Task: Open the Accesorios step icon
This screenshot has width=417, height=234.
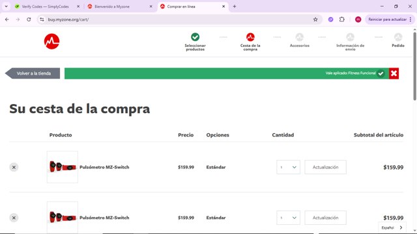Action: point(300,37)
